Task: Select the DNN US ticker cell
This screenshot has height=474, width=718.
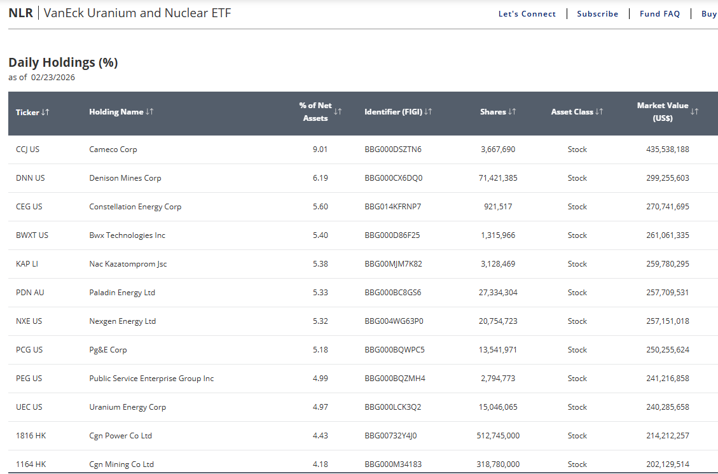Action: coord(31,178)
